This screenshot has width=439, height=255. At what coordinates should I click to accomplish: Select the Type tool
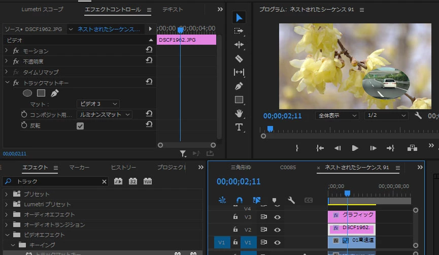click(239, 127)
